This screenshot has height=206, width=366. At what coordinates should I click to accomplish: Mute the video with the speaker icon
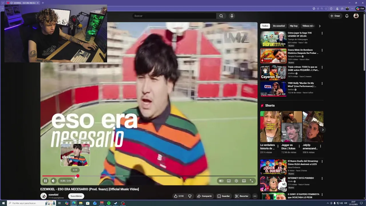[53, 181]
